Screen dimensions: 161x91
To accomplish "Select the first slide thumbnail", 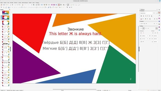I will point(6,13).
